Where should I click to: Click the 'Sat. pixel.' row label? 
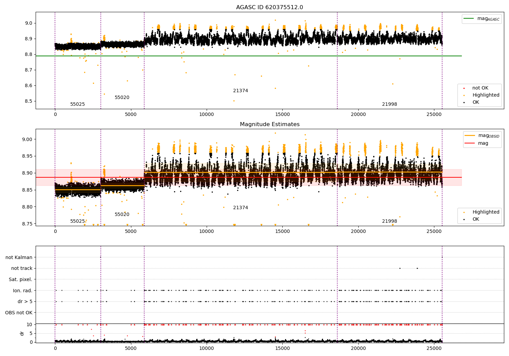[21, 279]
